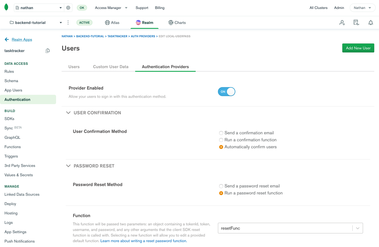Open Logs in the sidebar
379x247 pixels.
pyautogui.click(x=9, y=222)
